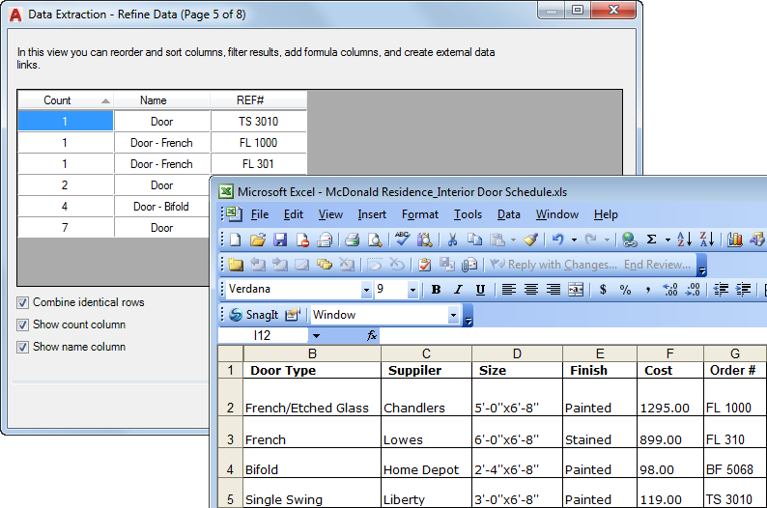The image size is (767, 508).
Task: Open the SnagIt Window dropdown
Action: 453,316
